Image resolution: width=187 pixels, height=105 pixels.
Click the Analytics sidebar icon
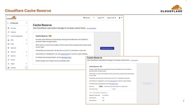(x=8, y=32)
